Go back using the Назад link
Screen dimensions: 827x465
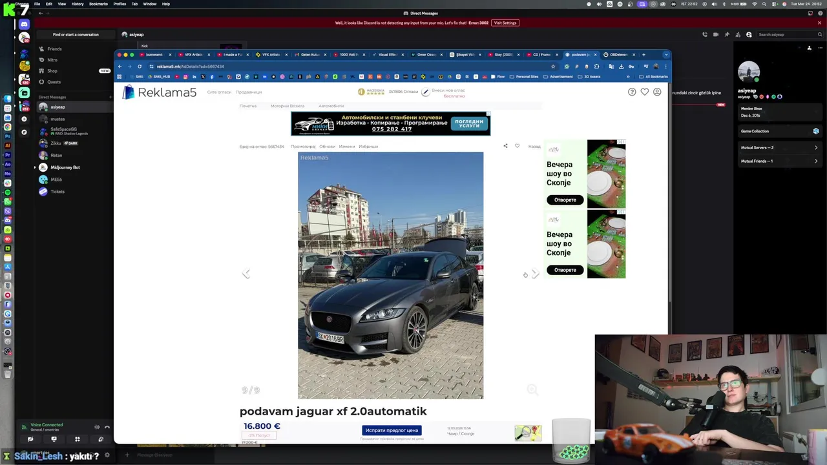(534, 147)
